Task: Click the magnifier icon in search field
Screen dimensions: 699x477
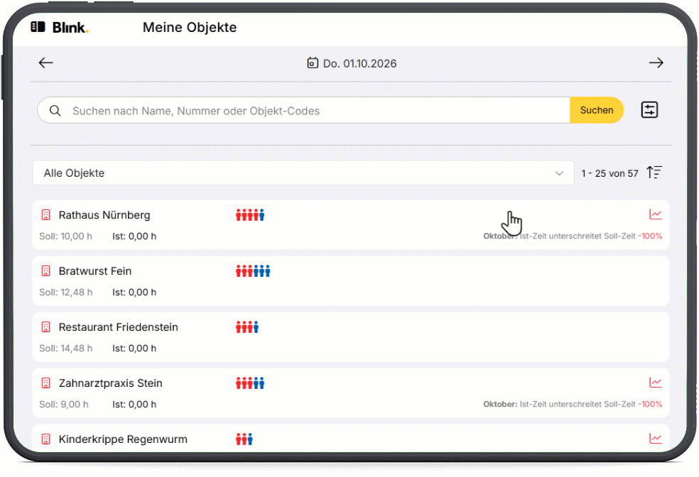Action: coord(55,111)
